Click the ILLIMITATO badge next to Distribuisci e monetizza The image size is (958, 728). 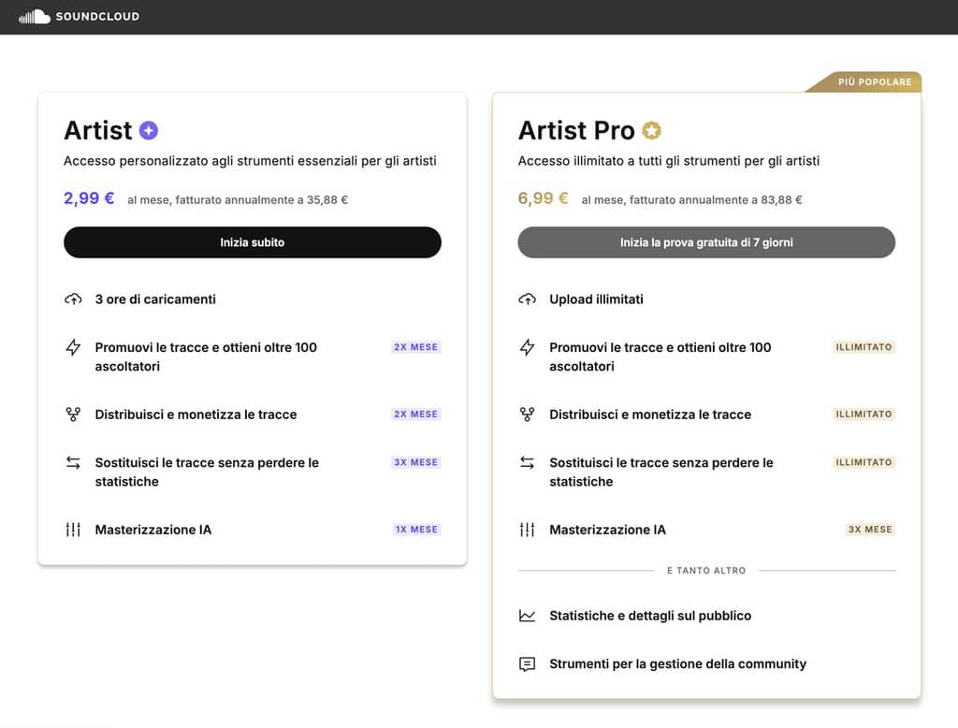pos(864,415)
